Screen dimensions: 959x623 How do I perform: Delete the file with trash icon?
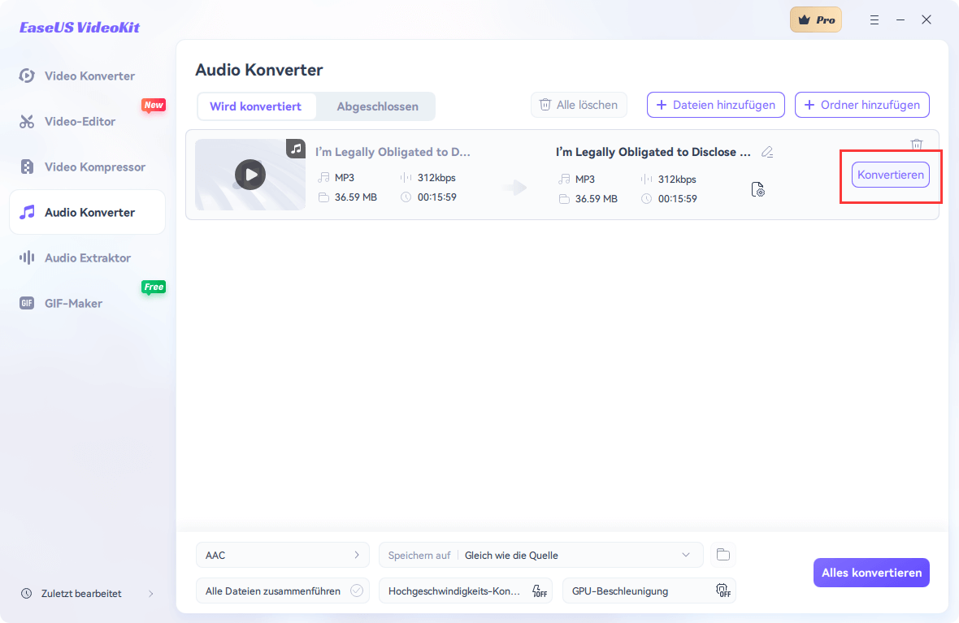click(x=916, y=145)
